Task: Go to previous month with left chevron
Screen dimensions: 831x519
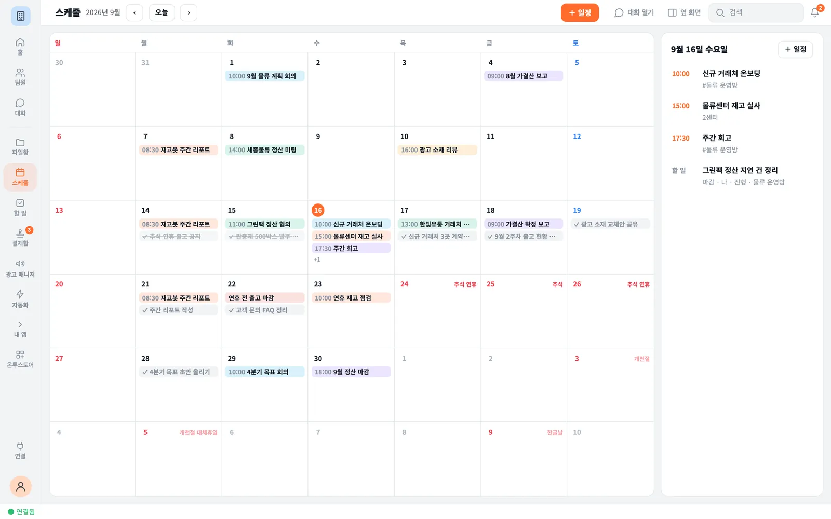Action: [135, 12]
